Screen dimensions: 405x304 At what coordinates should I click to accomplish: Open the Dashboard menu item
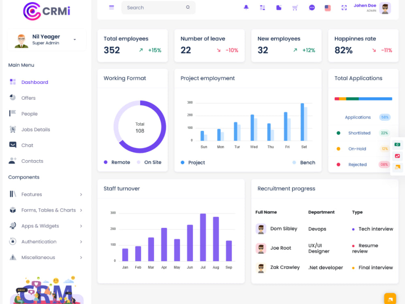click(x=34, y=82)
